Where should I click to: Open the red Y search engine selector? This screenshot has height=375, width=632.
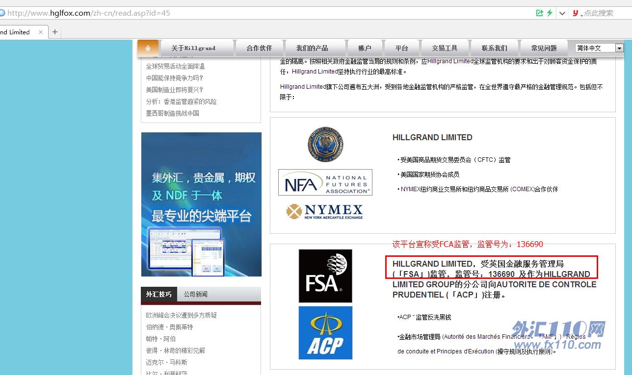tap(577, 13)
